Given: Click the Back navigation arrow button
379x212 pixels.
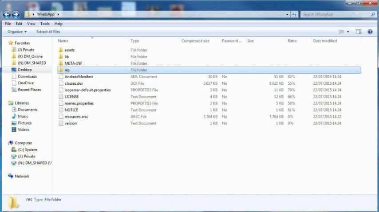Looking at the screenshot, I should 7,15.
